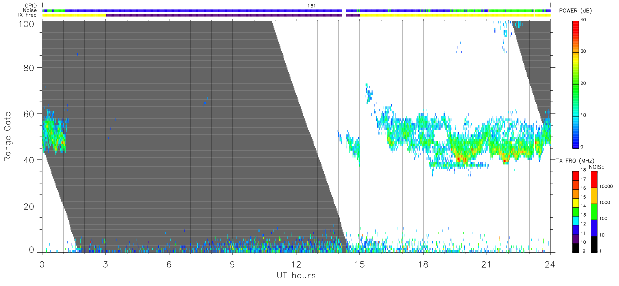This screenshot has width=619, height=286.
Task: Click the "CPID" row label
Action: point(31,5)
